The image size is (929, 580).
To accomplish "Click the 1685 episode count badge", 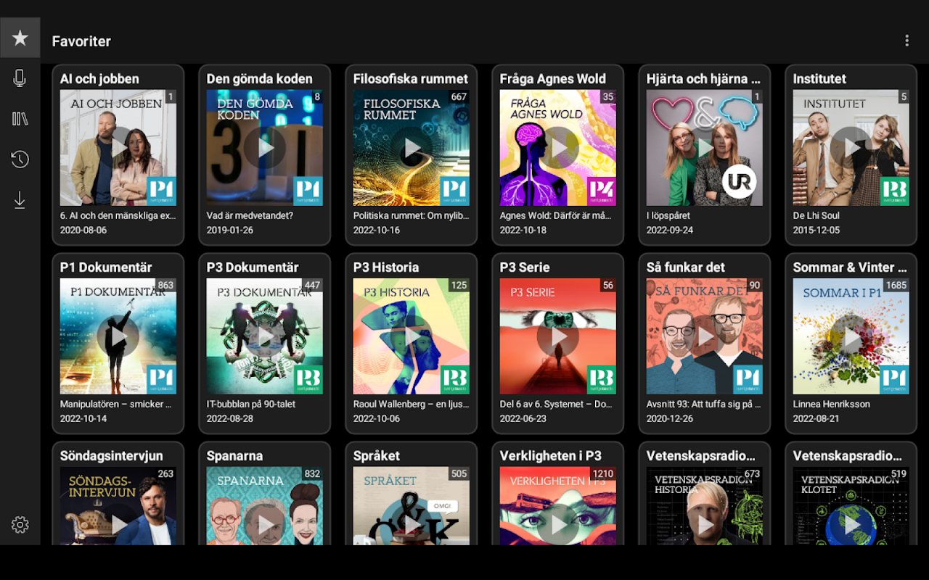I will click(x=896, y=286).
